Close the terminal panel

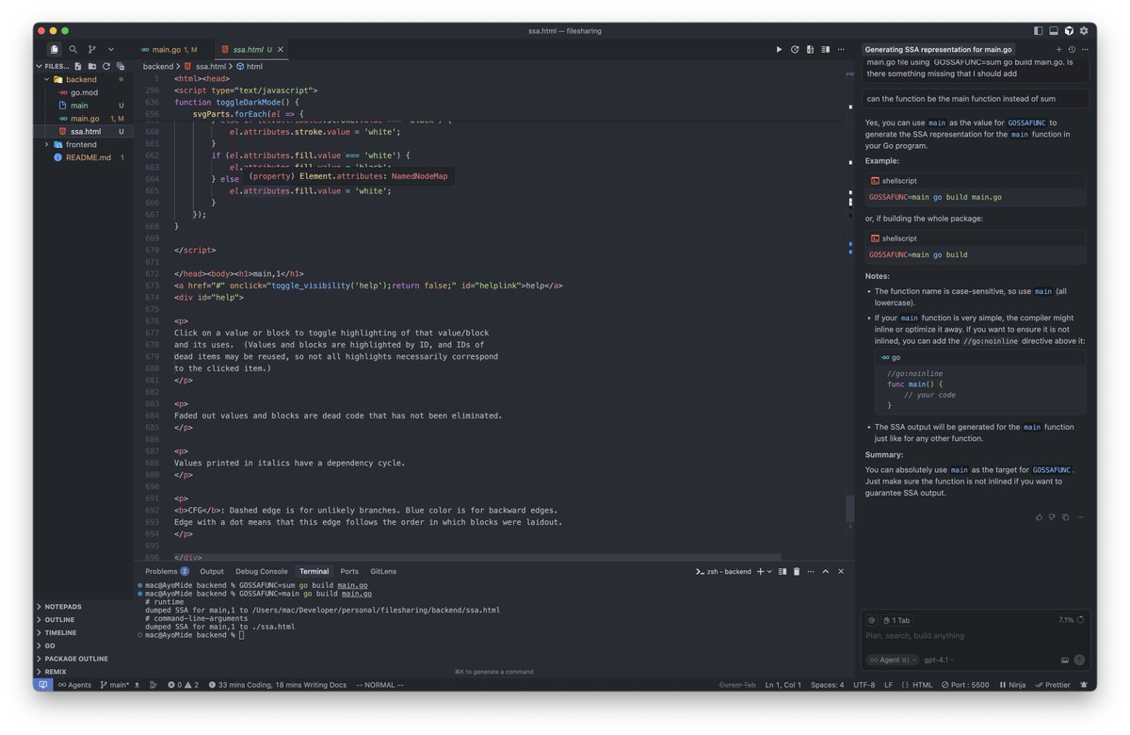[x=841, y=571]
